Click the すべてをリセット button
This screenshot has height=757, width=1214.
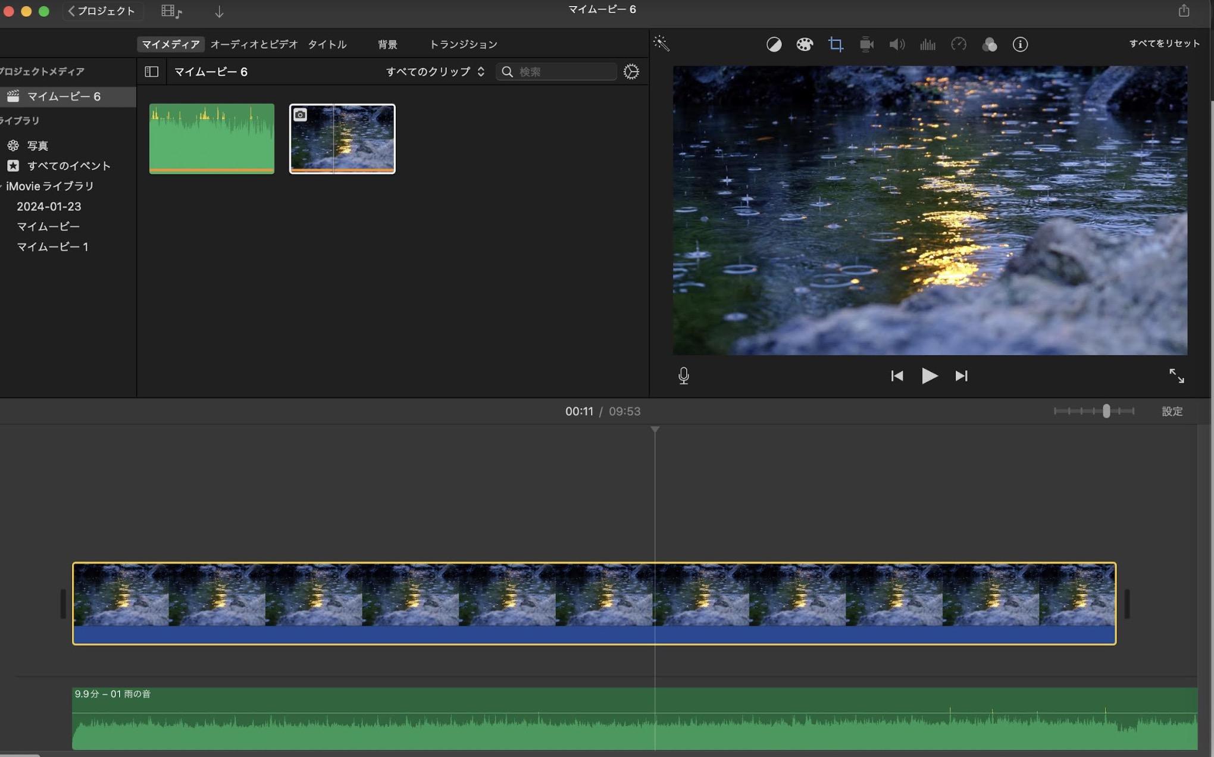pos(1164,43)
